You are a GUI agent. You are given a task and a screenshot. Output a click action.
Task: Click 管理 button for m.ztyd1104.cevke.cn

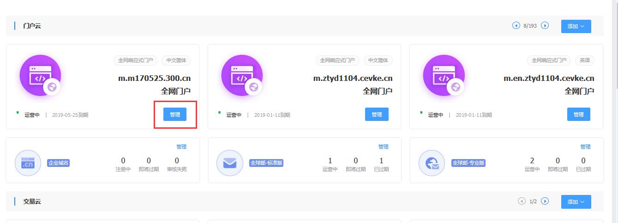point(377,114)
